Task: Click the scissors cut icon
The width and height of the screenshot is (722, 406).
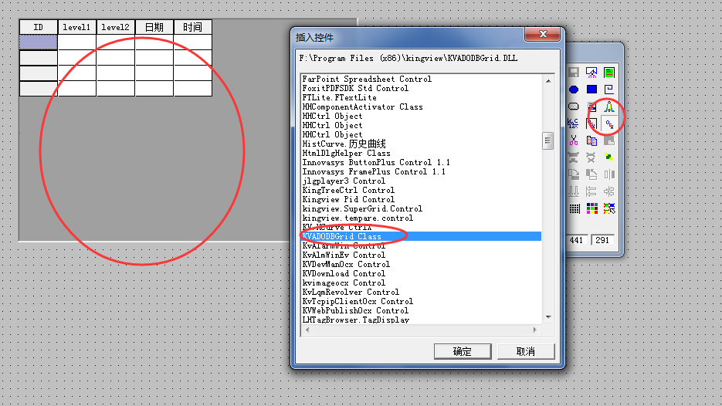Action: (x=574, y=140)
